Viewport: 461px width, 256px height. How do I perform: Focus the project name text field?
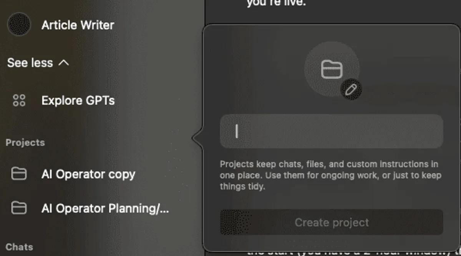coord(332,131)
